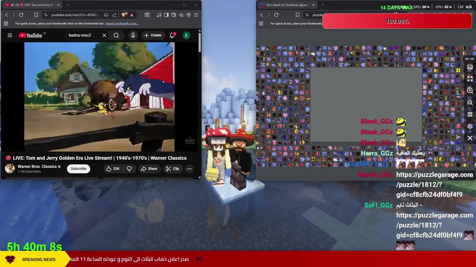Open the YouTube Create menu

click(152, 35)
